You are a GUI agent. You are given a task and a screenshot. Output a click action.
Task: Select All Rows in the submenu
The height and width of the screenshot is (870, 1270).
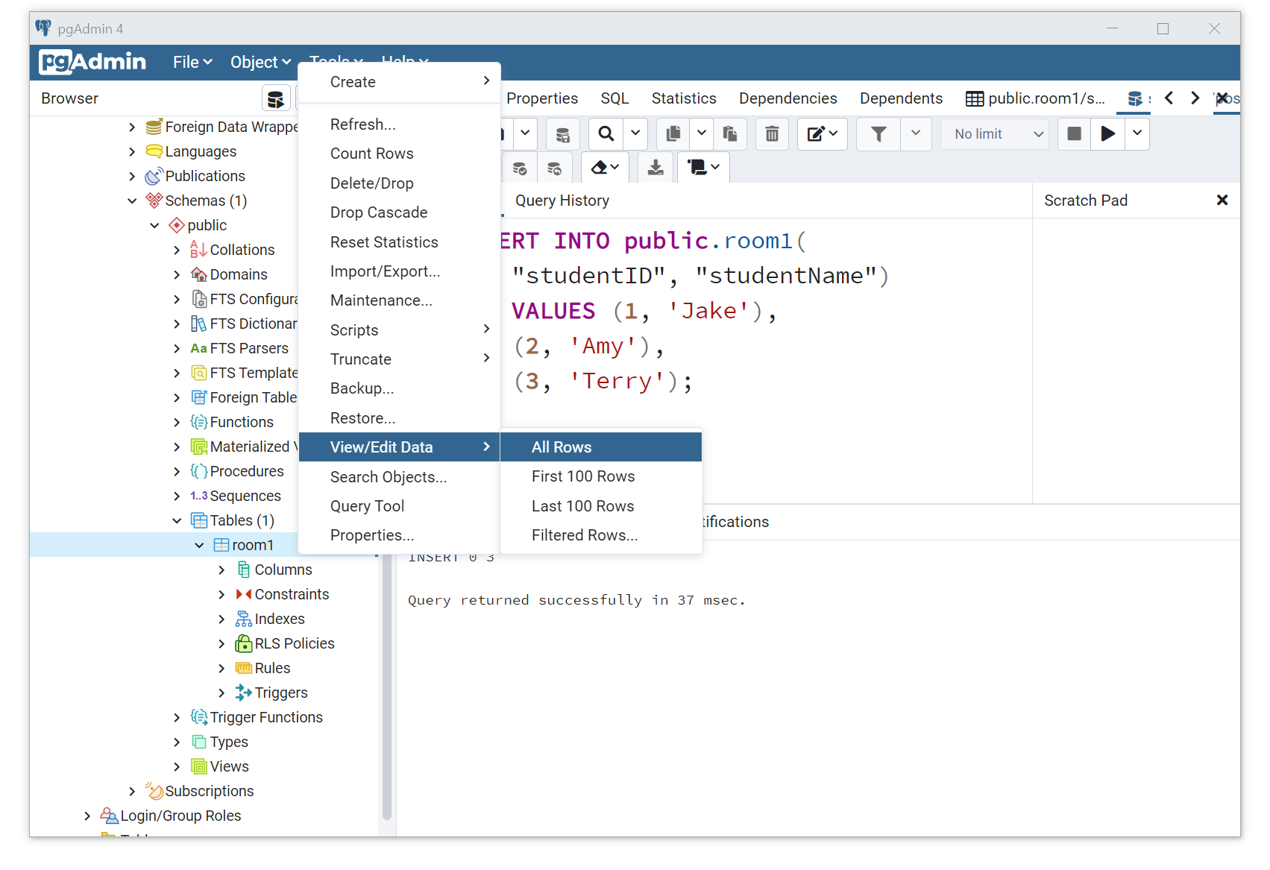[601, 447]
